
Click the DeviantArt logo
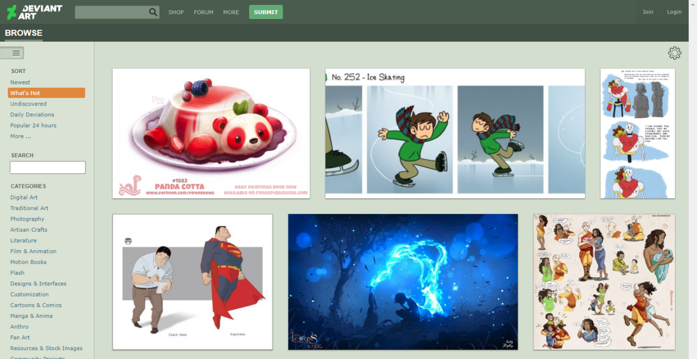(34, 12)
